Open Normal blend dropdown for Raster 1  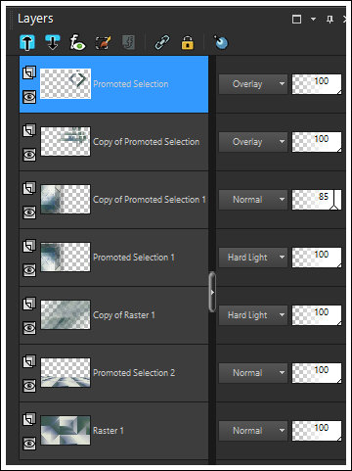click(253, 431)
